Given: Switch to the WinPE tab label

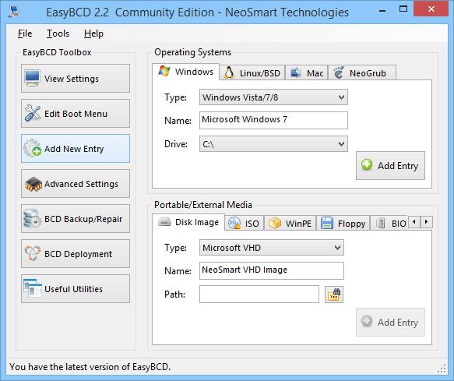Looking at the screenshot, I should click(298, 224).
